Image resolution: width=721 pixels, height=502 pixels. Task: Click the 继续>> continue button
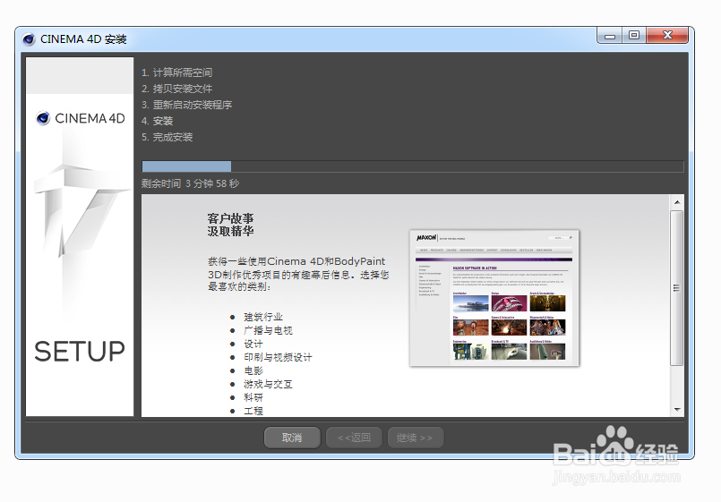pos(416,438)
